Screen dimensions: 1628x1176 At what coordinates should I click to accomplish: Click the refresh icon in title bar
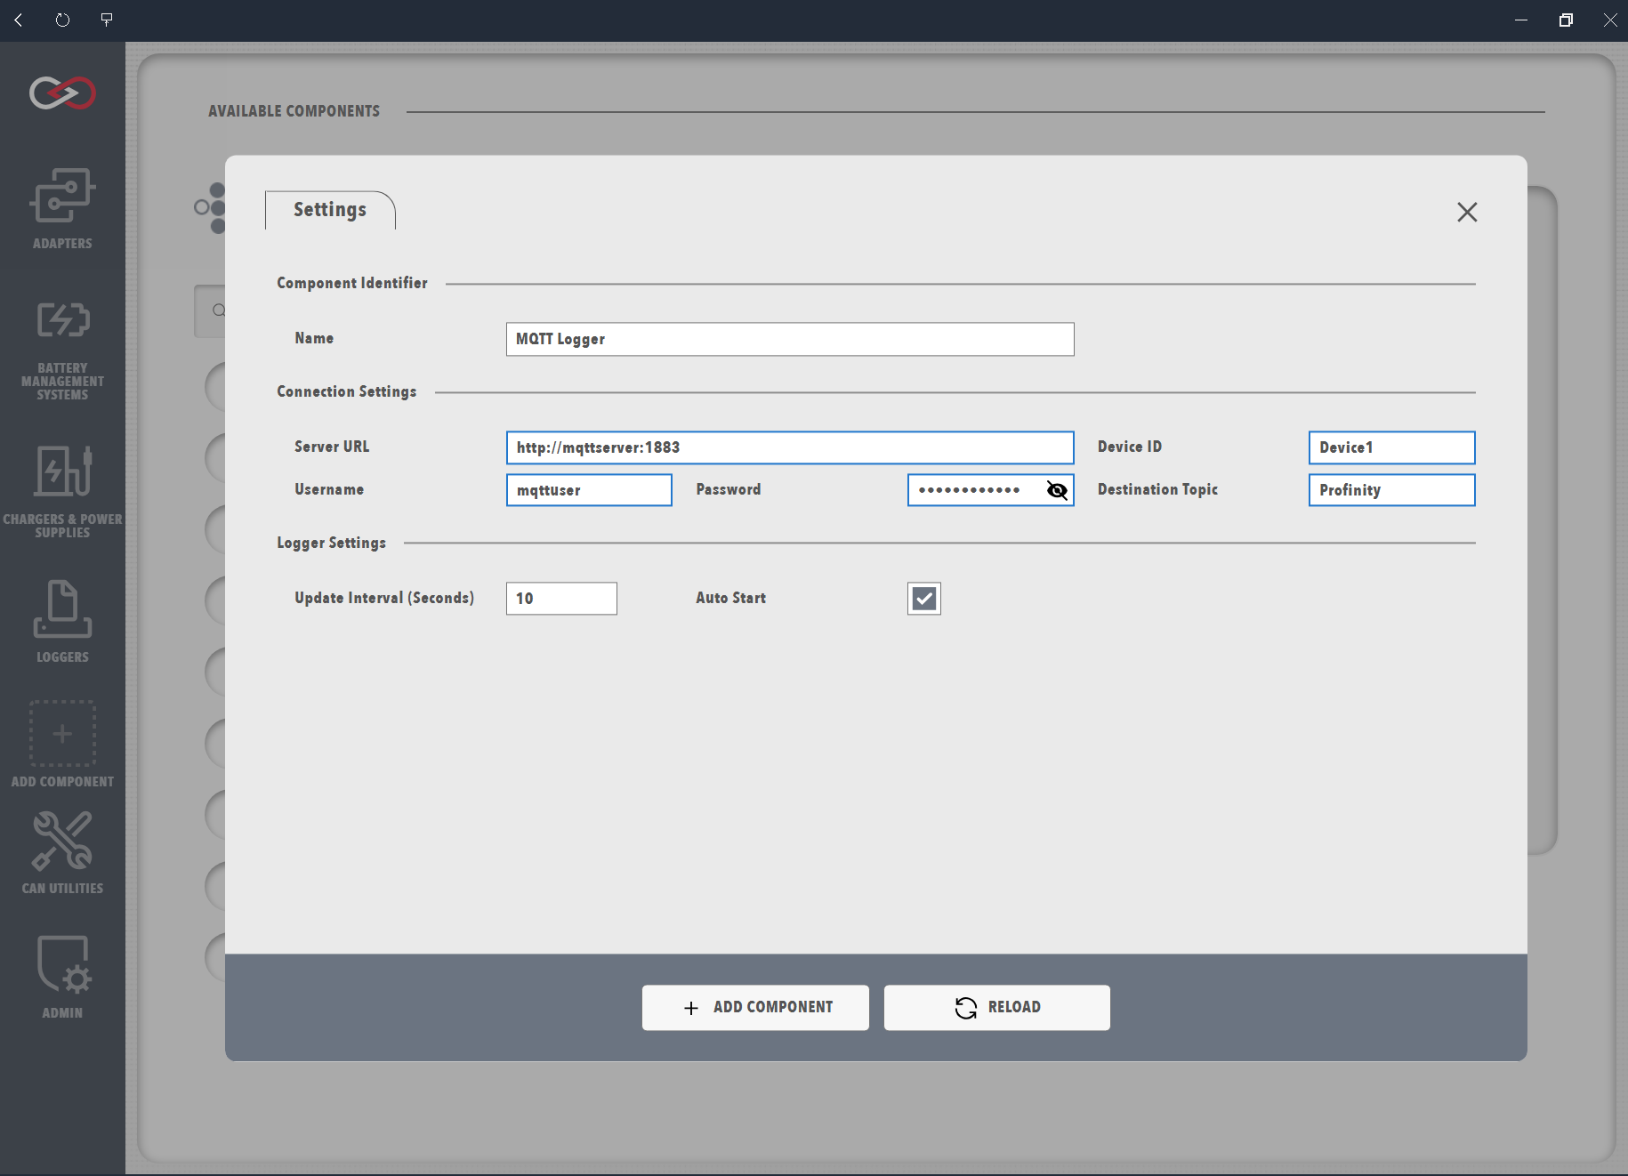tap(62, 20)
